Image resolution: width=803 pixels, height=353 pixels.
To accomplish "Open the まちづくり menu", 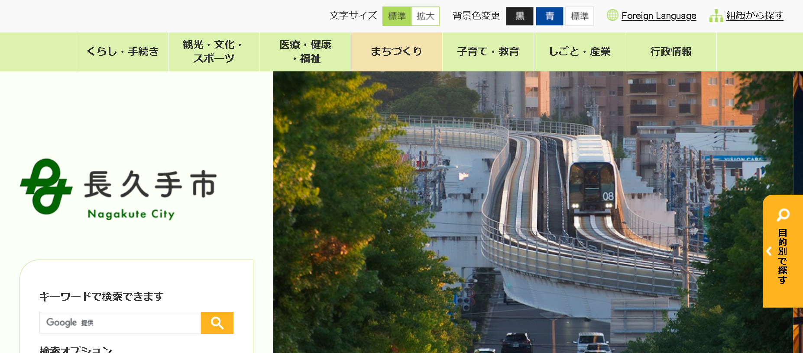I will tap(397, 51).
